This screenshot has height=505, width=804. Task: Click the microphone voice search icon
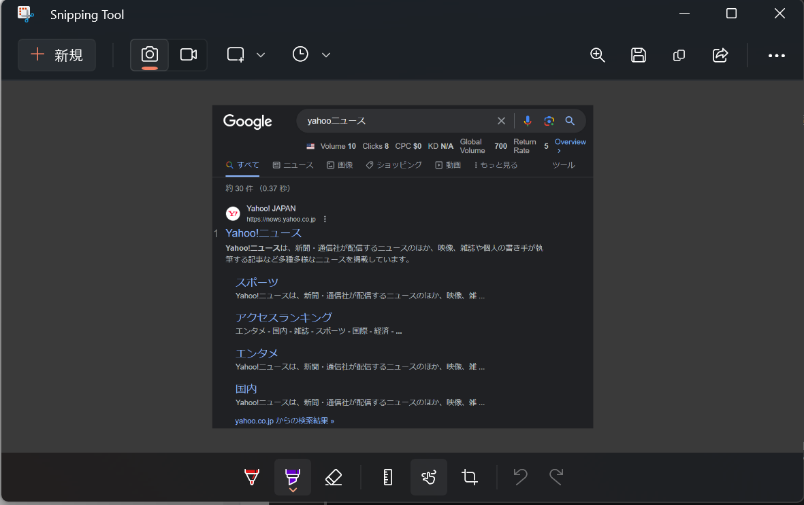[527, 121]
